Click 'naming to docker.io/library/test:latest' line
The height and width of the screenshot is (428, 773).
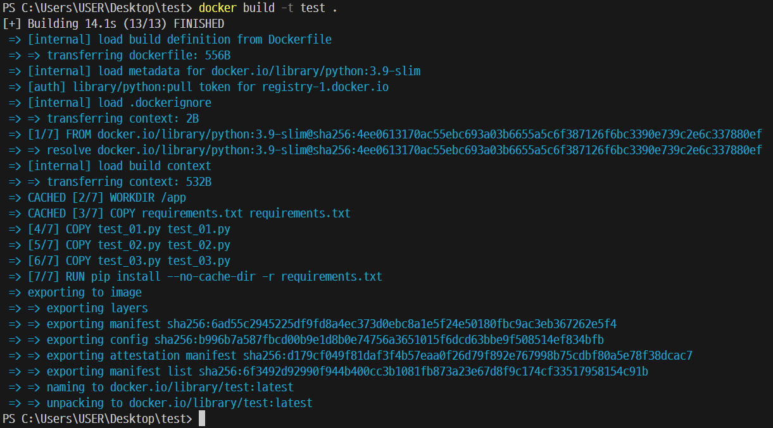[151, 388]
